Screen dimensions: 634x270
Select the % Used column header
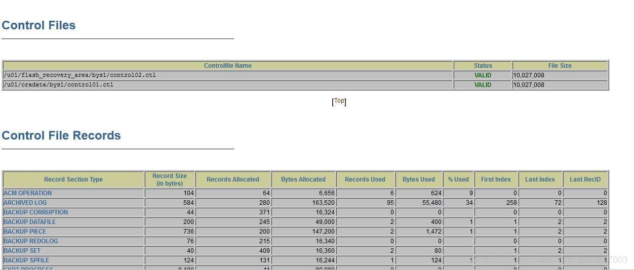[x=458, y=179]
